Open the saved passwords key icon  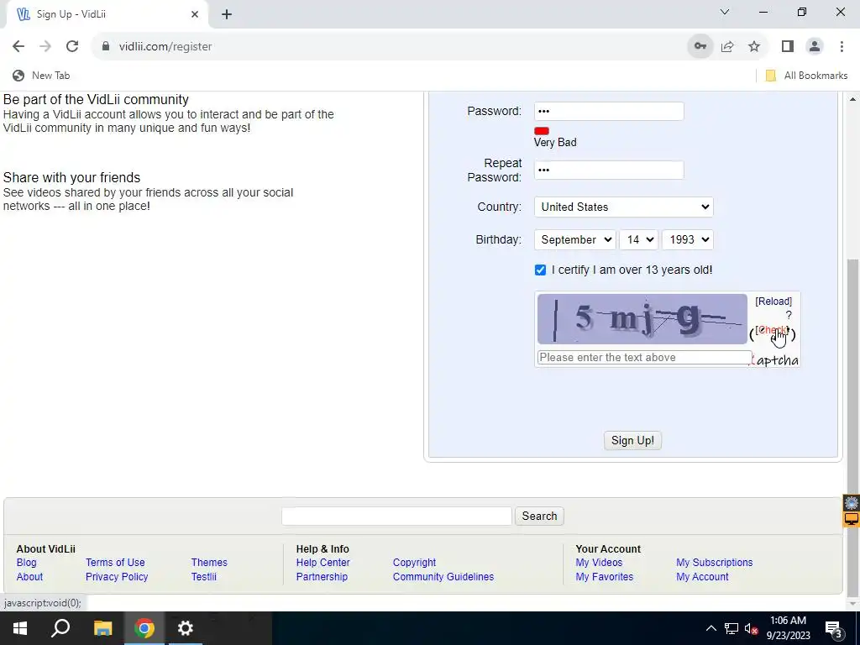tap(700, 47)
